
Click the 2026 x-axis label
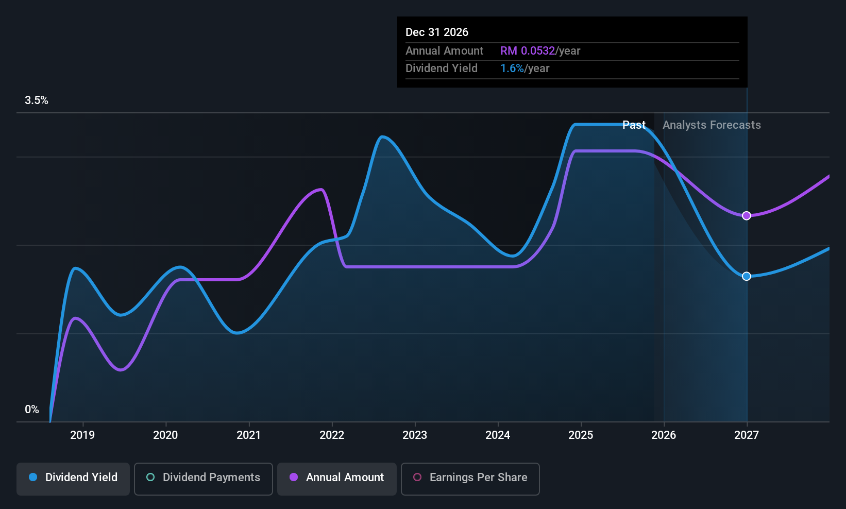pos(664,435)
